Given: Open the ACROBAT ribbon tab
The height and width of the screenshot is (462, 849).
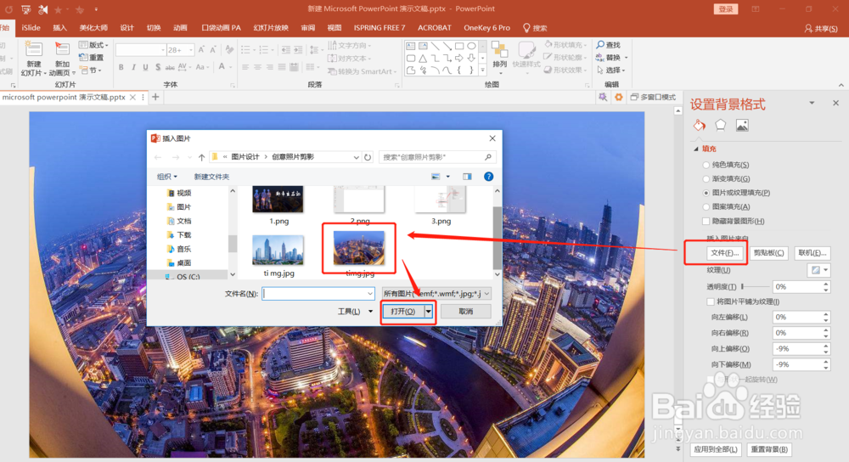Looking at the screenshot, I should point(434,28).
